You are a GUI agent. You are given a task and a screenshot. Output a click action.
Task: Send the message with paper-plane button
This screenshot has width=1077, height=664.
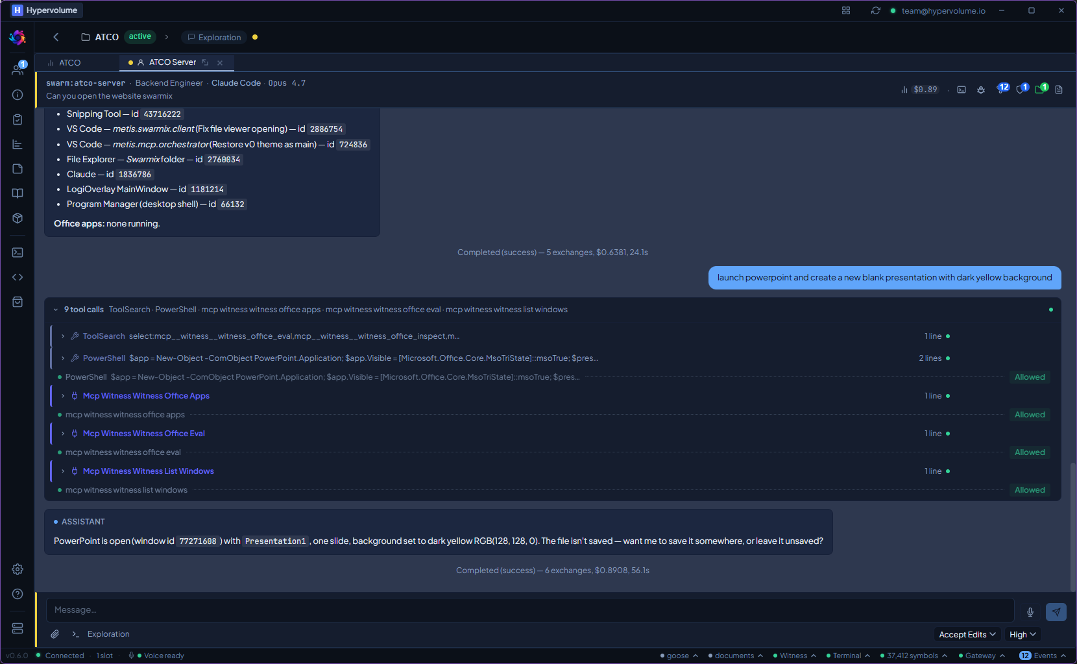click(1056, 612)
